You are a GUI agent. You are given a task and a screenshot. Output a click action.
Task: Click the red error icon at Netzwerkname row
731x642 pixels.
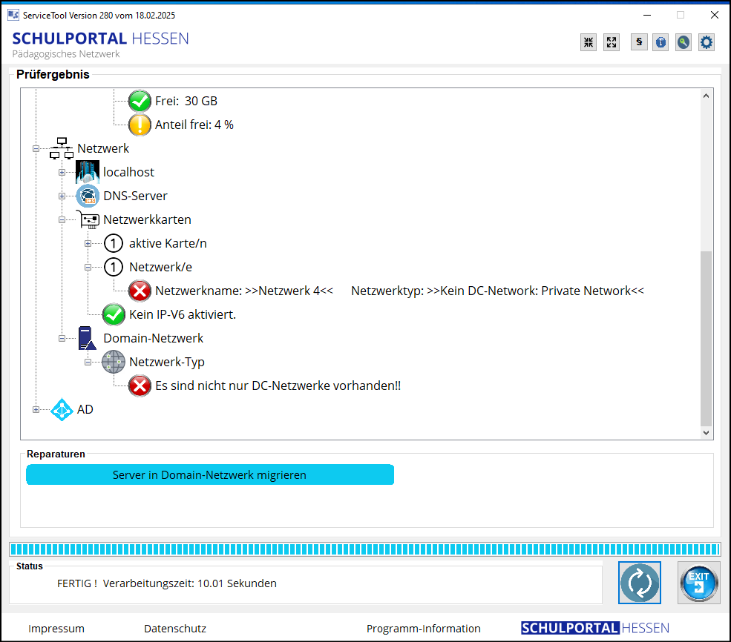coord(140,291)
